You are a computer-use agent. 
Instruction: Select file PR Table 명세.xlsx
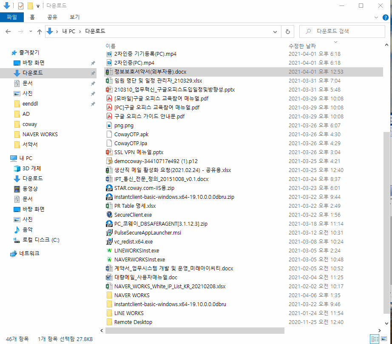[135, 206]
